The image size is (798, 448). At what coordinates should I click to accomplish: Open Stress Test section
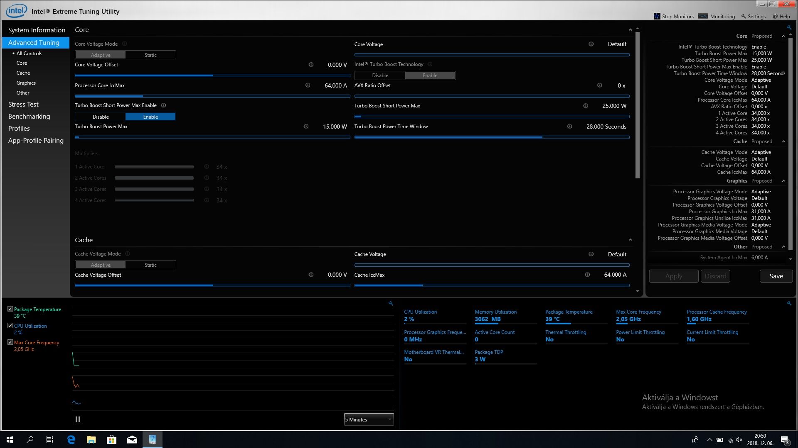pyautogui.click(x=23, y=105)
